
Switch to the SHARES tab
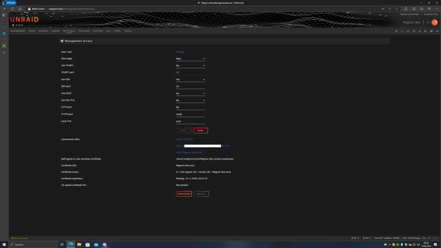coord(43,31)
